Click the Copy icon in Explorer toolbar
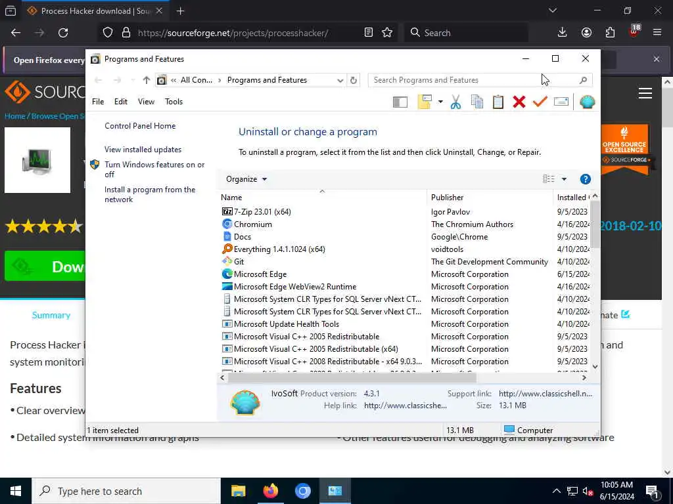 477,102
